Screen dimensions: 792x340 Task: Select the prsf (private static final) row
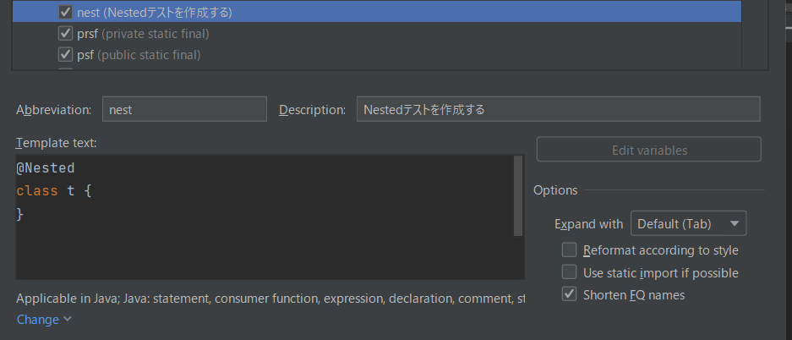tap(377, 34)
